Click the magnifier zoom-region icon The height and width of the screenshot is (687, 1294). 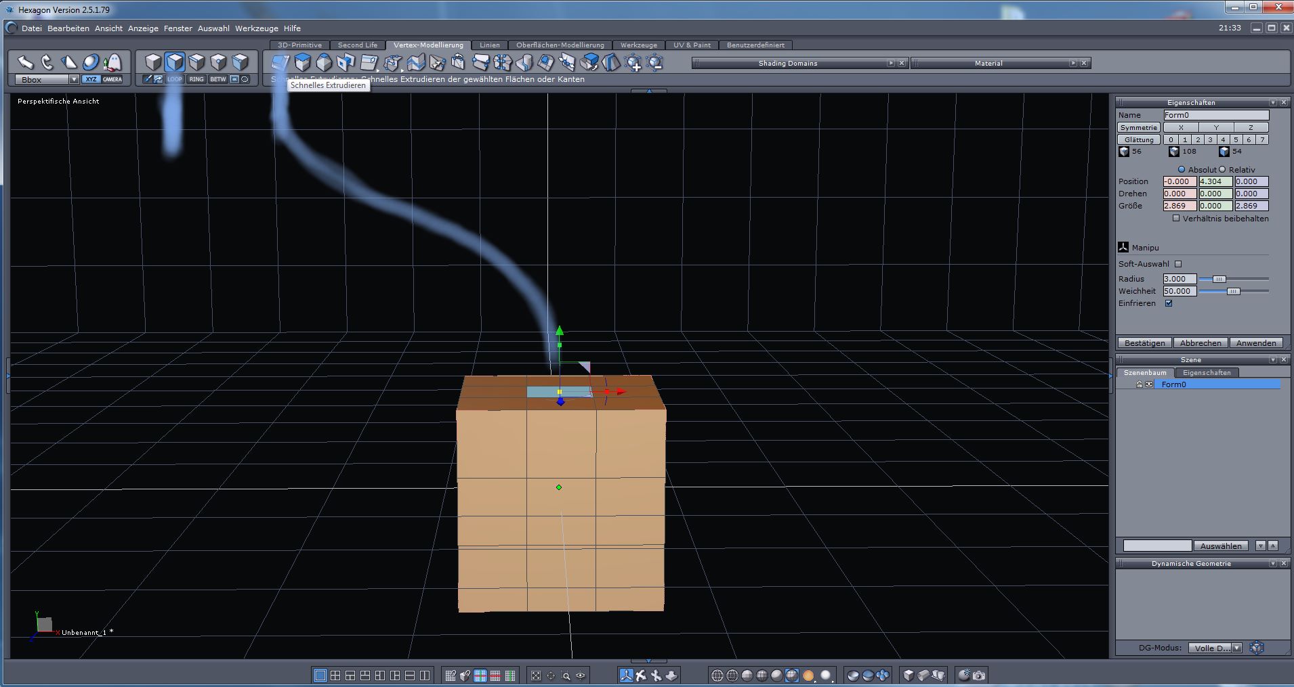566,675
